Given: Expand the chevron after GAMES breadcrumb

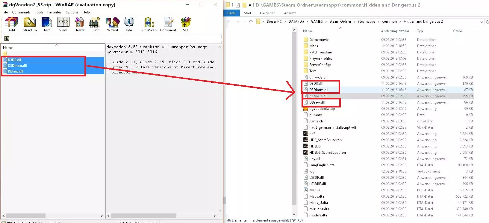Looking at the screenshot, I should click(326, 21).
